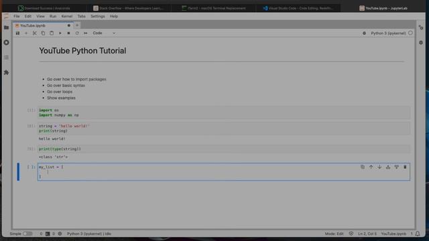
Task: Click YouTube.ipynb name in status bar
Action: click(393, 234)
